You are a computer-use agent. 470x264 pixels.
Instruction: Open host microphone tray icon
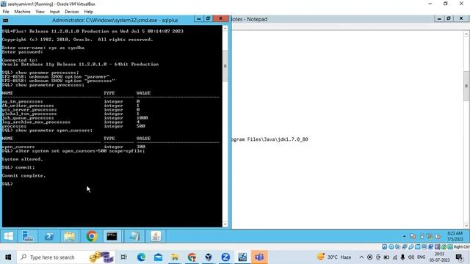(403, 257)
